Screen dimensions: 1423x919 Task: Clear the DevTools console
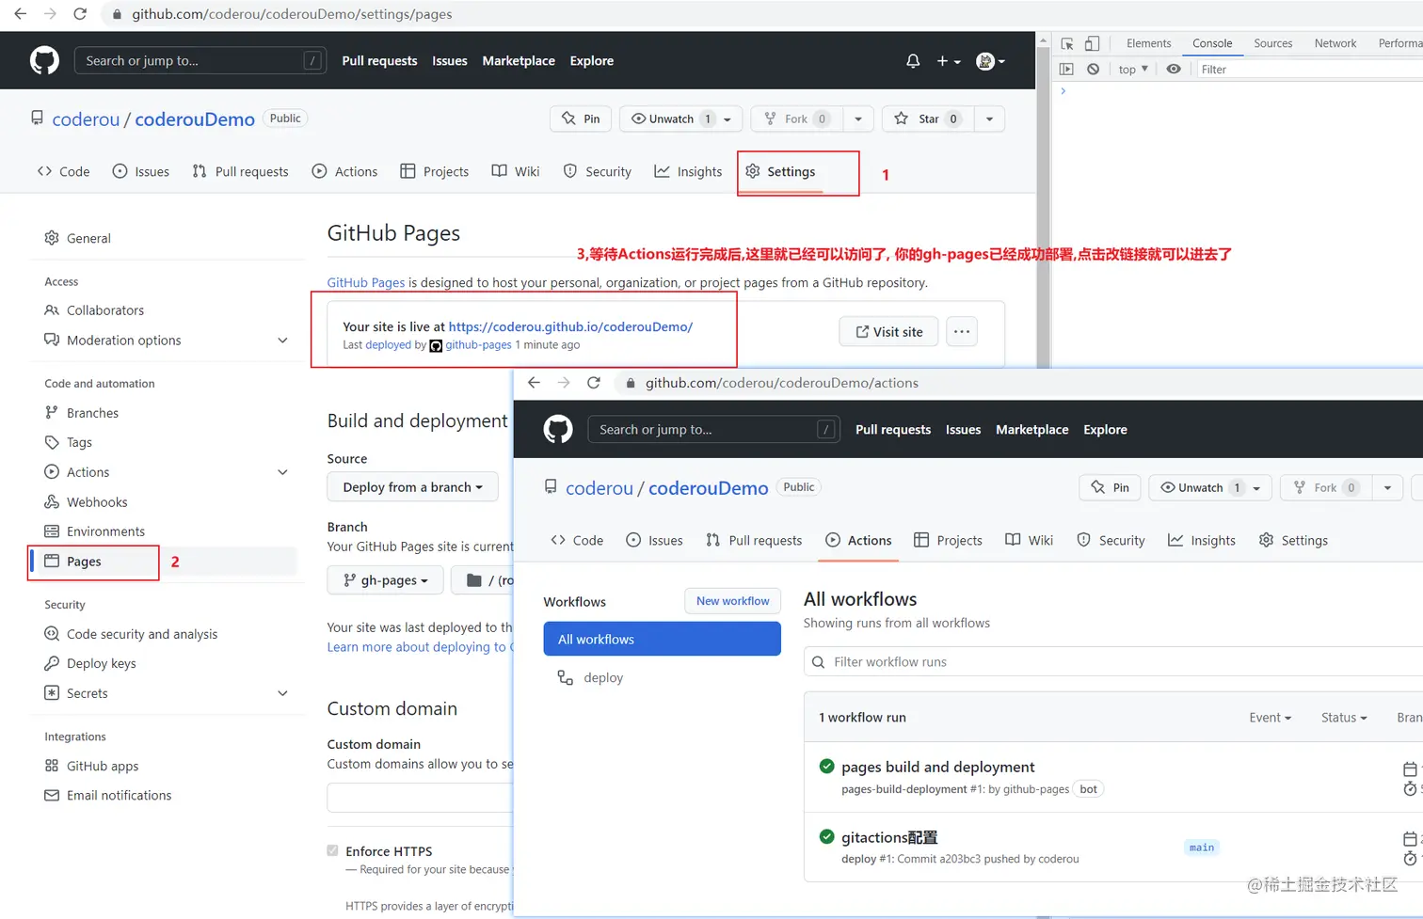point(1093,69)
